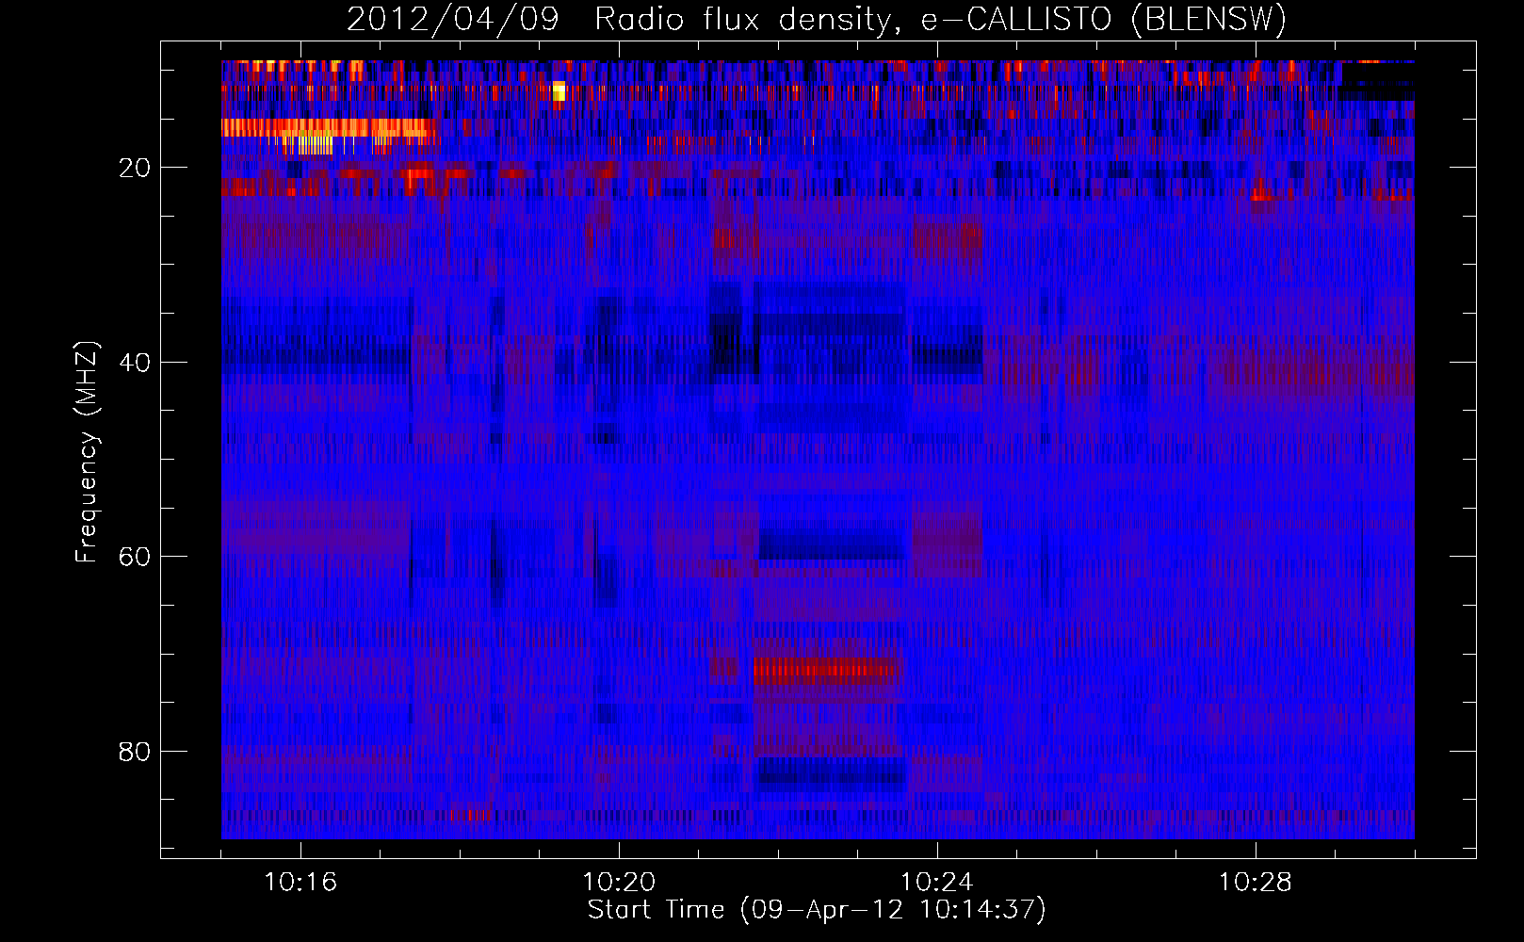Click the 40 frequency tick label
Screen dimensions: 1524x942
point(136,363)
